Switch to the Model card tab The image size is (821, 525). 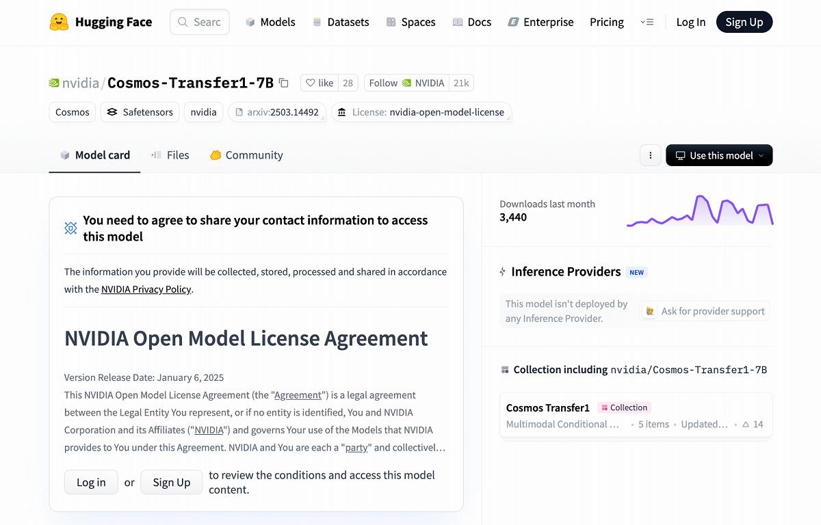[94, 155]
